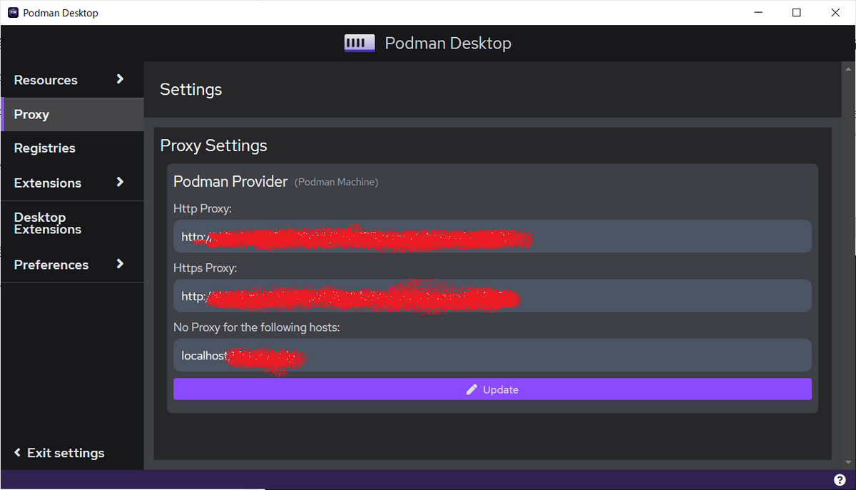Focus the Https Proxy input field

(492, 295)
